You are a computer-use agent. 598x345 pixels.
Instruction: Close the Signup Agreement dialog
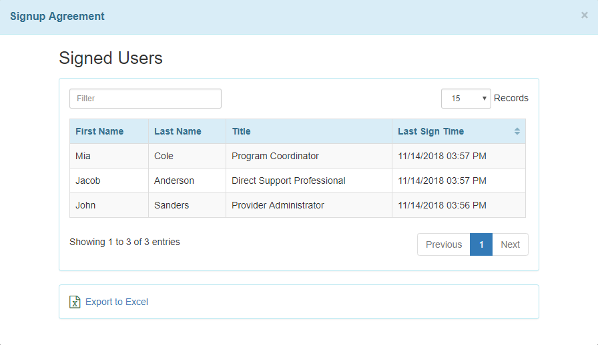click(584, 15)
